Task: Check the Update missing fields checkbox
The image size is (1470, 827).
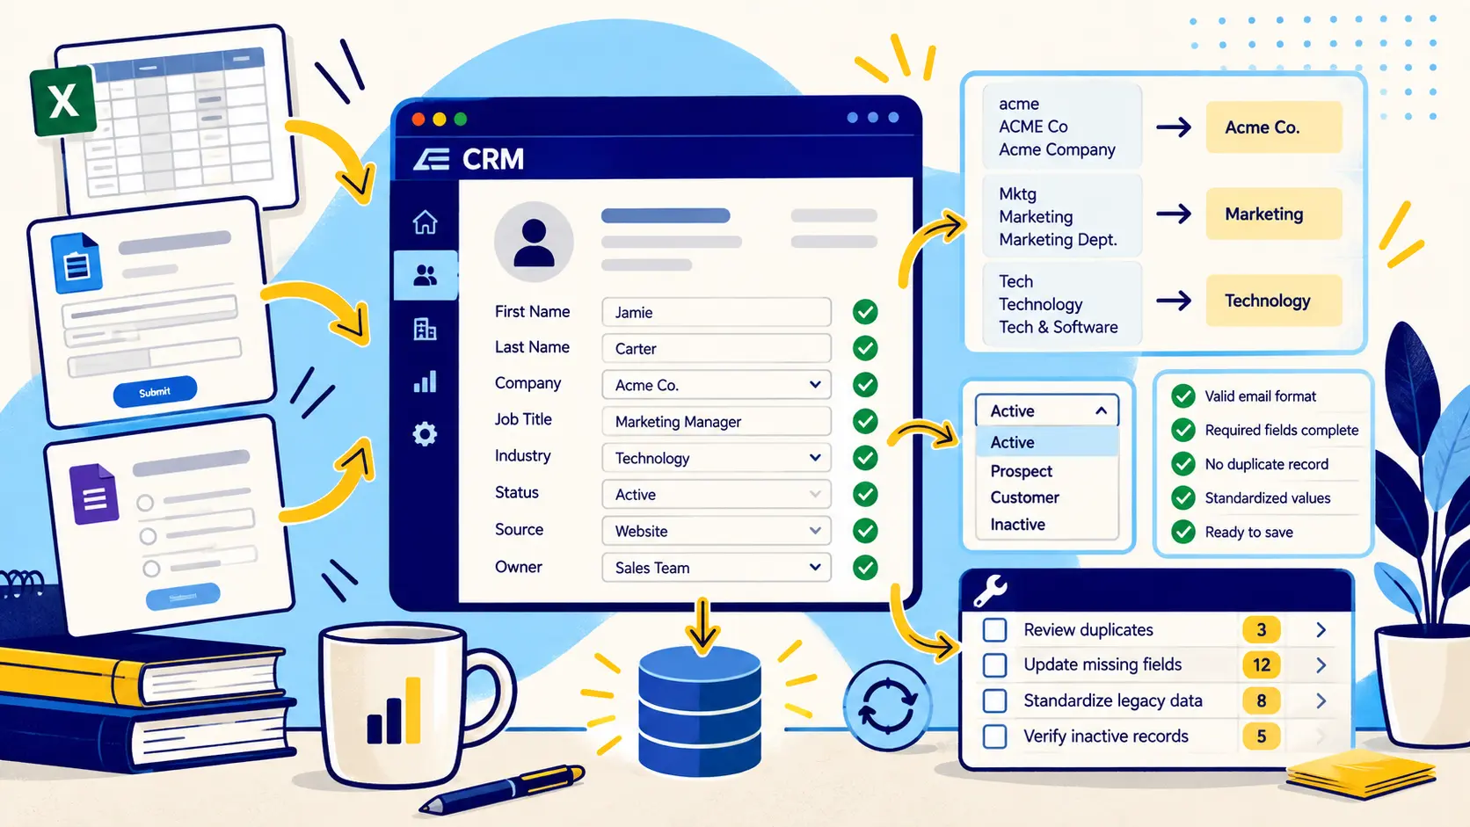Action: pos(994,665)
